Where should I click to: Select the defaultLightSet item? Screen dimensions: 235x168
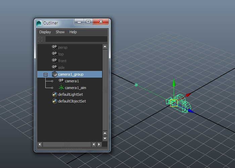[x=70, y=94]
